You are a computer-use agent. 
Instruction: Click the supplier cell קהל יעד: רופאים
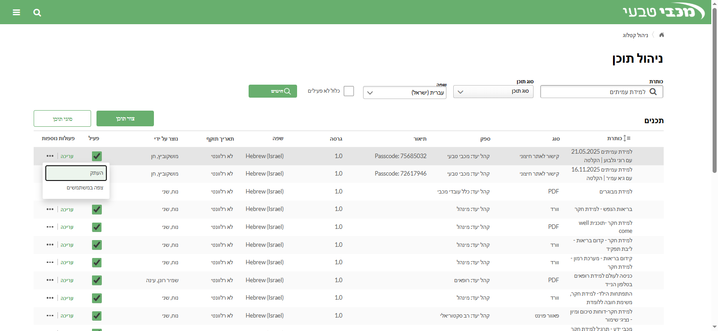pyautogui.click(x=472, y=280)
